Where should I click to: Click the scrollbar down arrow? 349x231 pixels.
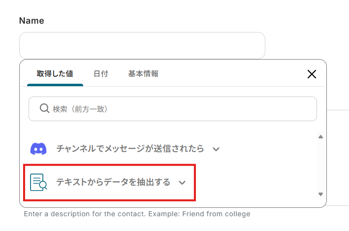coord(320,195)
